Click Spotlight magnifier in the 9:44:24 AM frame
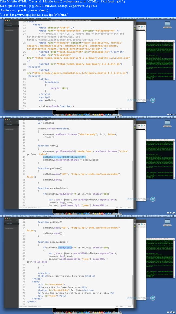Screen dimensions: 176x314 (x=171, y=117)
